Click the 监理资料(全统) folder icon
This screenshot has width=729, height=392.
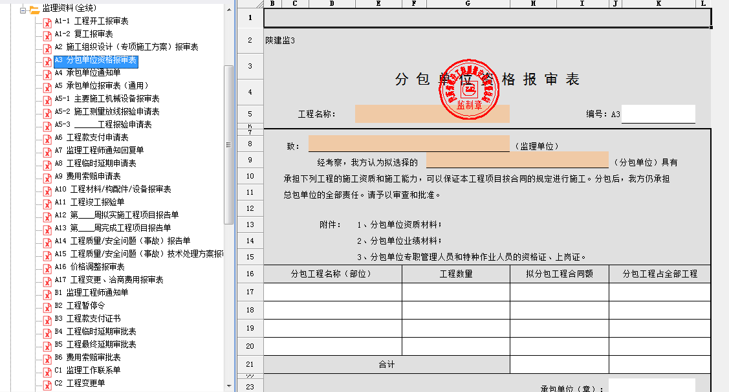coord(34,10)
